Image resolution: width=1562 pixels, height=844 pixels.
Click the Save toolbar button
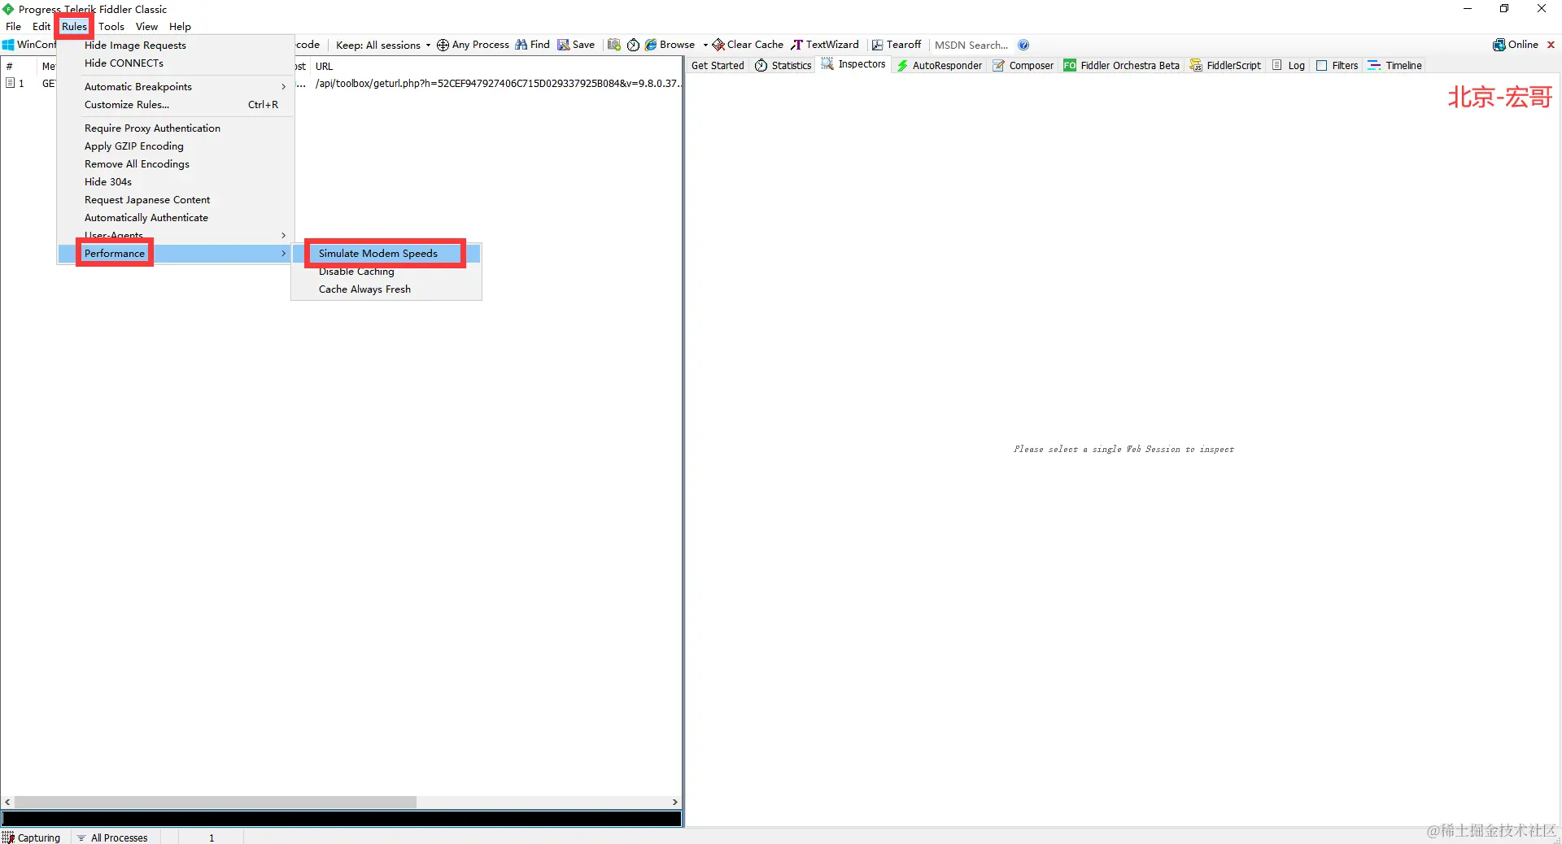point(576,45)
